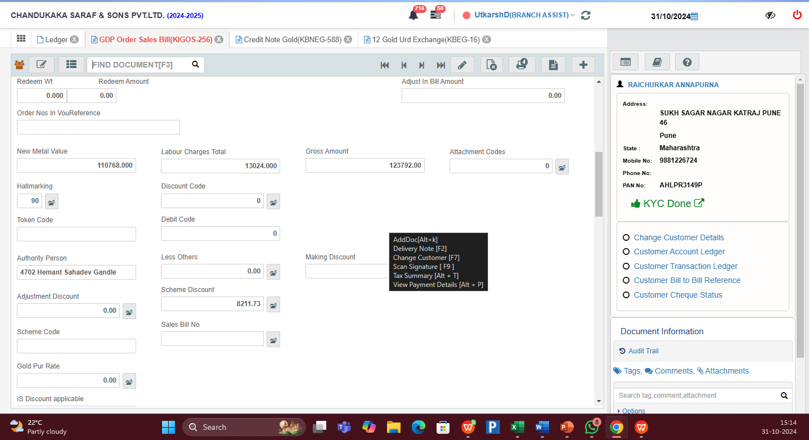Select Customer Account Ledger radio option
This screenshot has height=440, width=809.
[626, 252]
